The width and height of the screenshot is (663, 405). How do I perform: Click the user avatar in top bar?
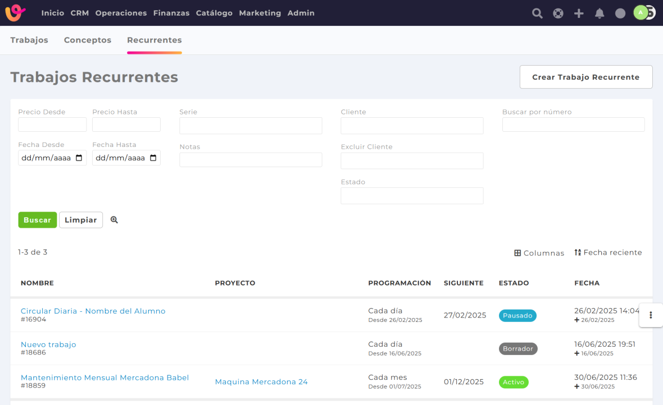(x=641, y=13)
